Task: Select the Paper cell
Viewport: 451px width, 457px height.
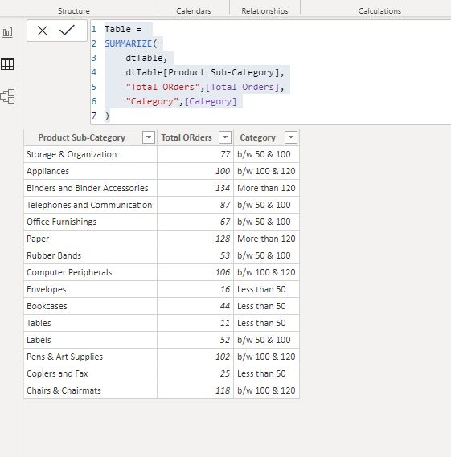Action: click(90, 239)
